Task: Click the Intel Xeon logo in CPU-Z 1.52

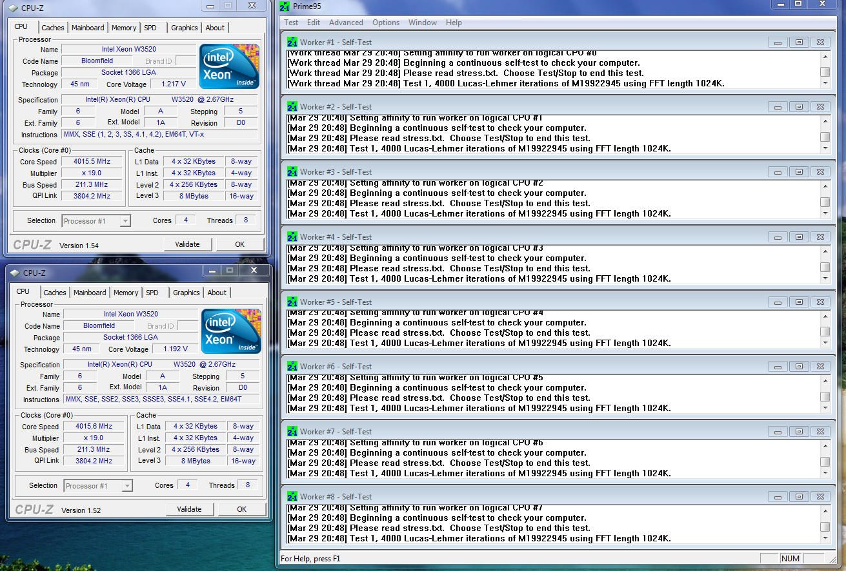Action: [x=231, y=331]
